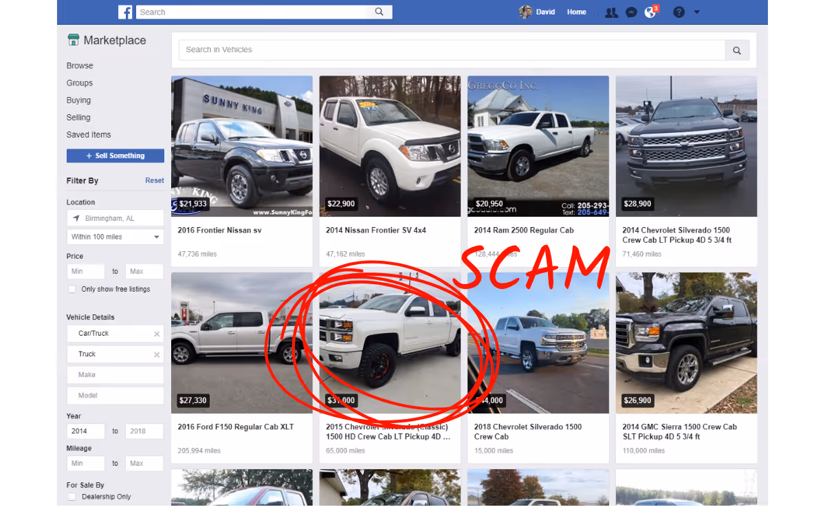Viewport: 825px width, 516px height.
Task: Check Only show free listings
Action: [x=71, y=290]
